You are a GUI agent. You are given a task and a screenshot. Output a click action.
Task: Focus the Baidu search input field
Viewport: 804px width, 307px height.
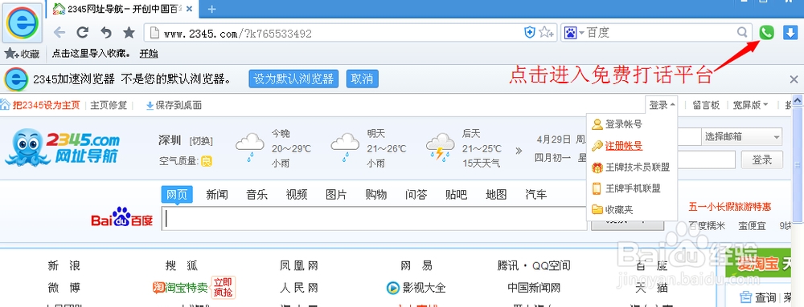(375, 219)
